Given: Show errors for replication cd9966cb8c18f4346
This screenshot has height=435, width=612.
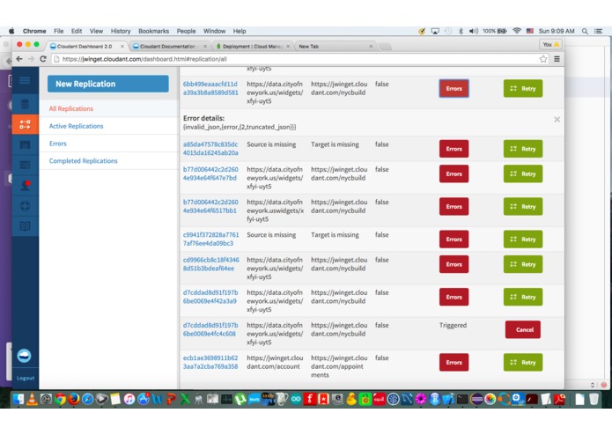Looking at the screenshot, I should pyautogui.click(x=453, y=264).
